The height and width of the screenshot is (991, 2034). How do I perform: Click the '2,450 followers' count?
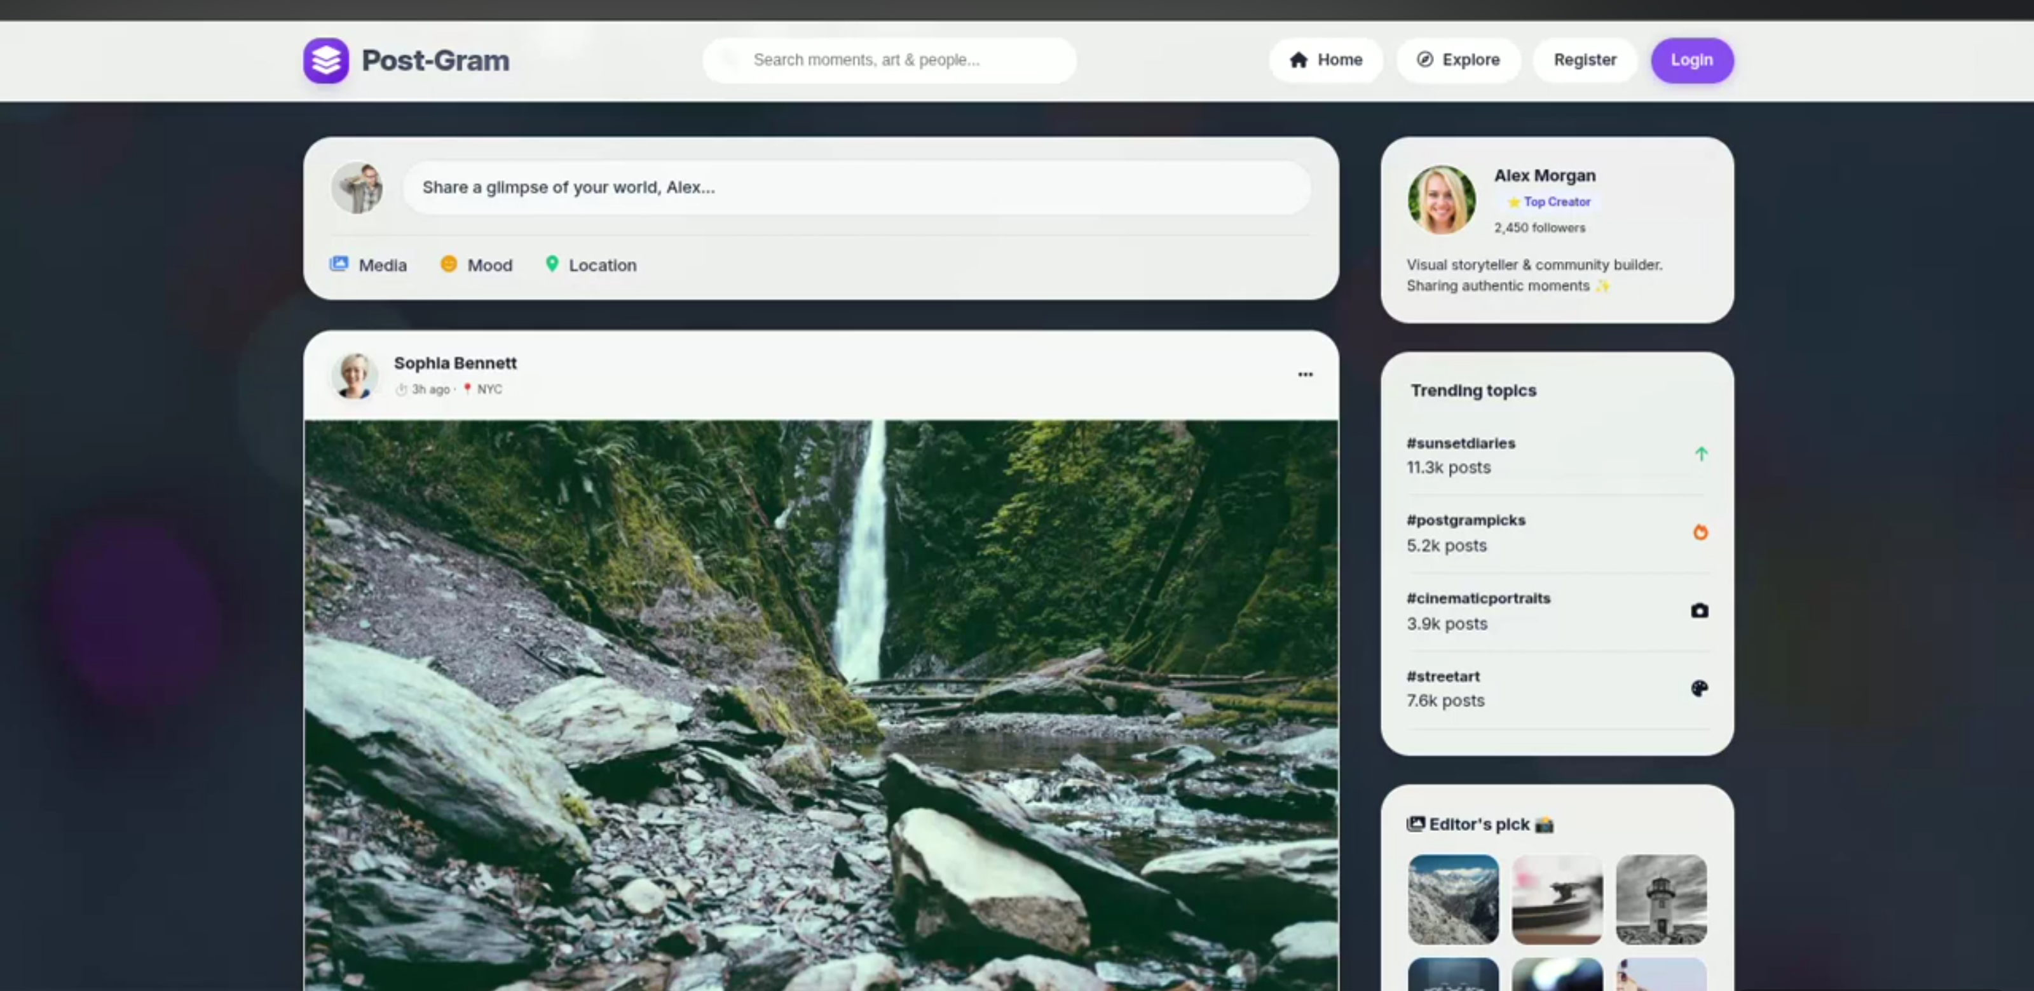[x=1539, y=227]
